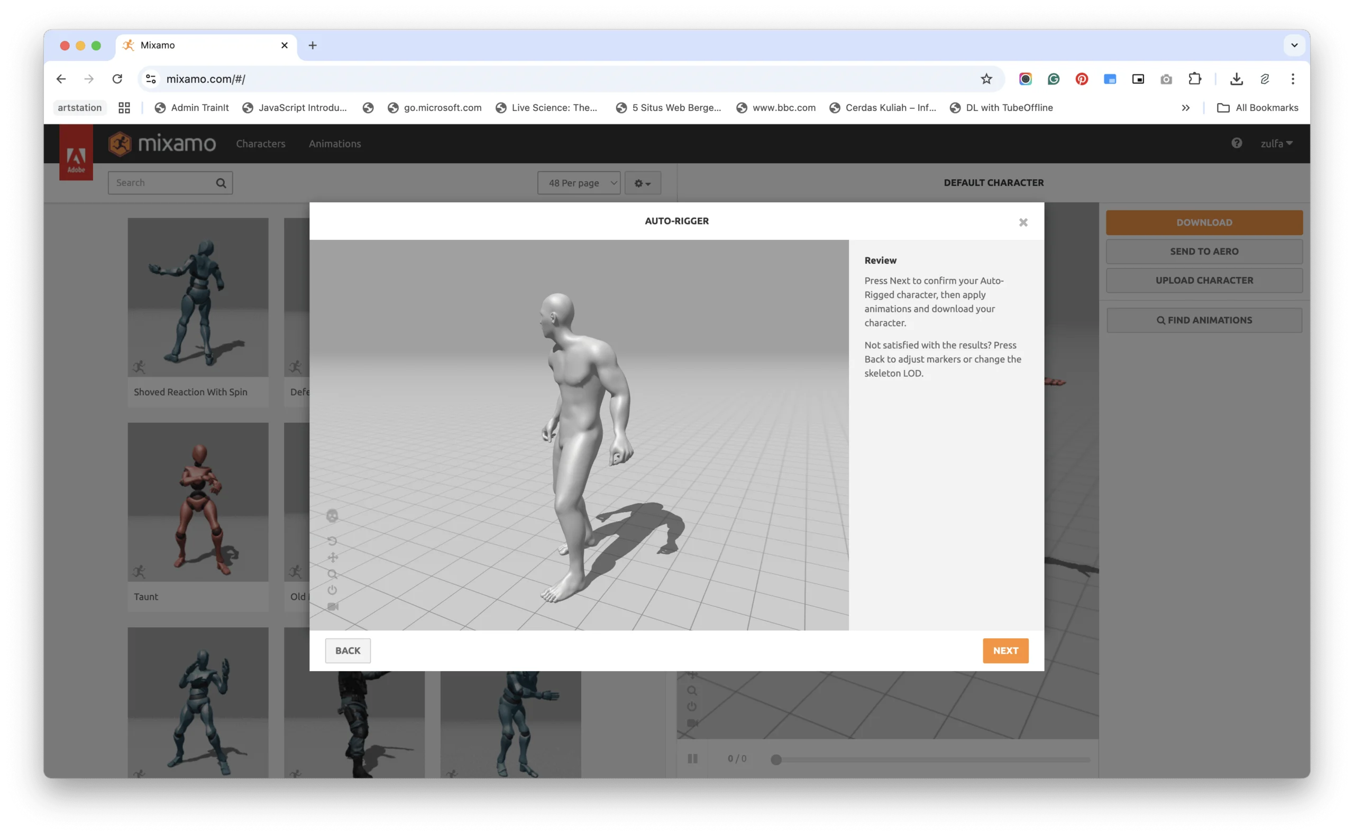Open the Animations tab
Image resolution: width=1354 pixels, height=836 pixels.
click(x=335, y=144)
